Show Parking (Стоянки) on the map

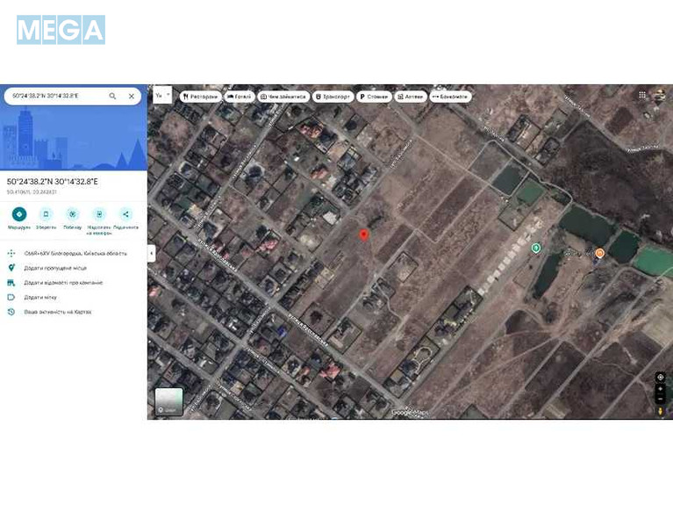375,97
